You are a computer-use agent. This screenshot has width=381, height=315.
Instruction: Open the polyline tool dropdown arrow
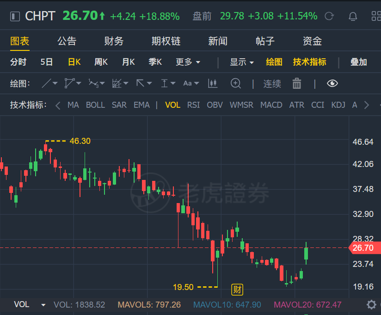click(x=79, y=83)
